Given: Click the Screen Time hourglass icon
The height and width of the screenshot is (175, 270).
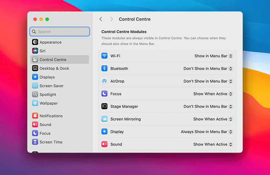Looking at the screenshot, I should pos(35,142).
